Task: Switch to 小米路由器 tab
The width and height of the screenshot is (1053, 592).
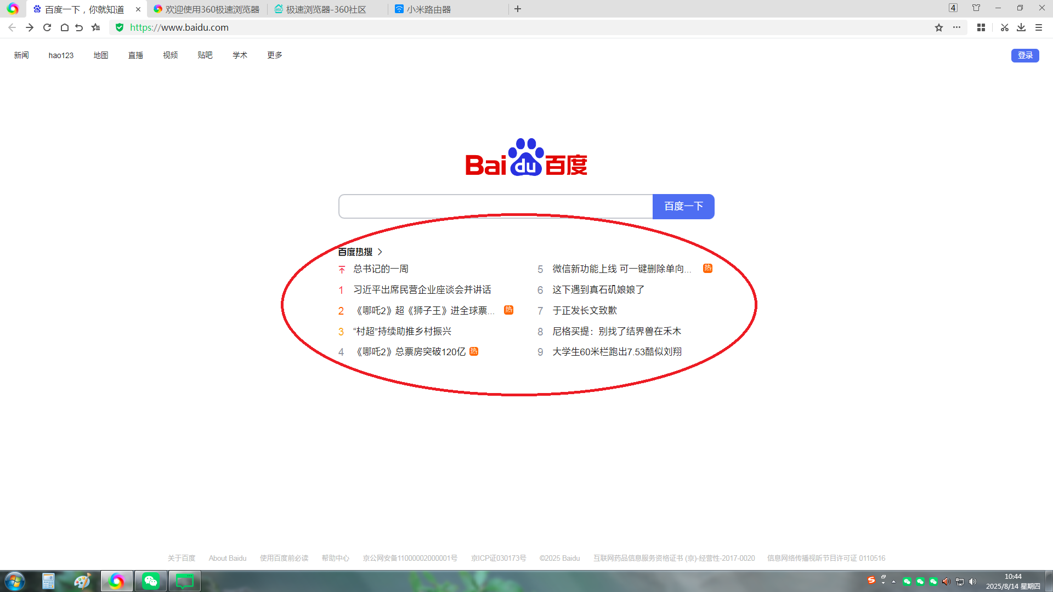Action: tap(448, 9)
